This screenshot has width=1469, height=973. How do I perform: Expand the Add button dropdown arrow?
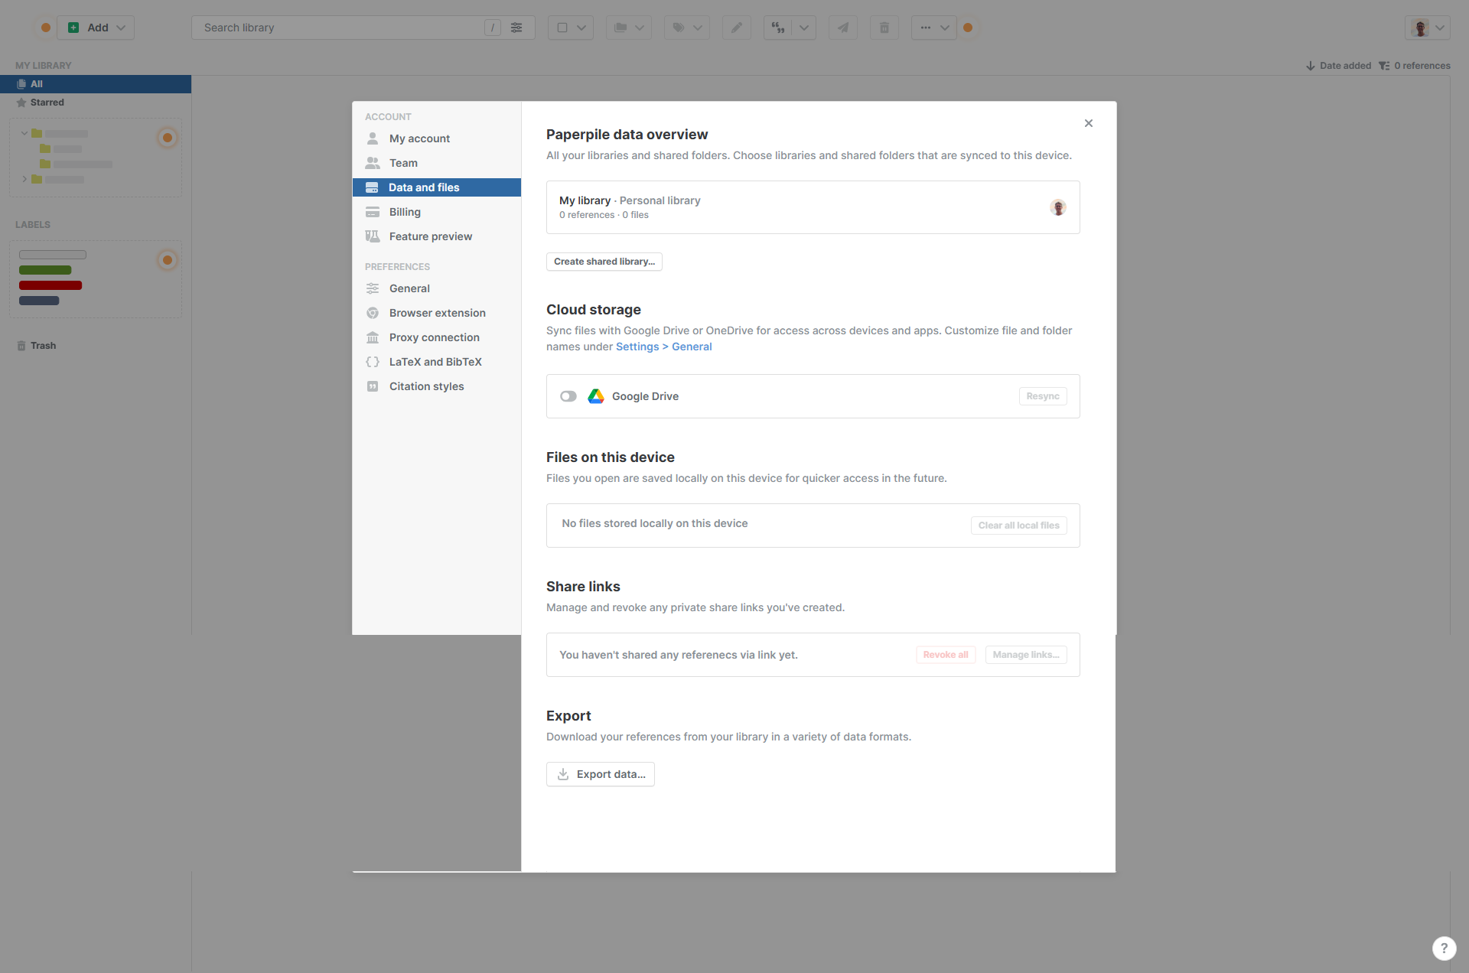coord(121,28)
